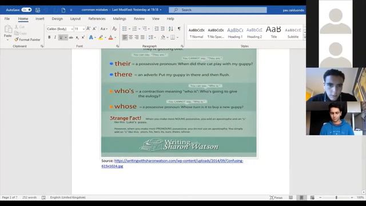
Task: Enable Focus mode in status bar
Action: pyautogui.click(x=276, y=197)
